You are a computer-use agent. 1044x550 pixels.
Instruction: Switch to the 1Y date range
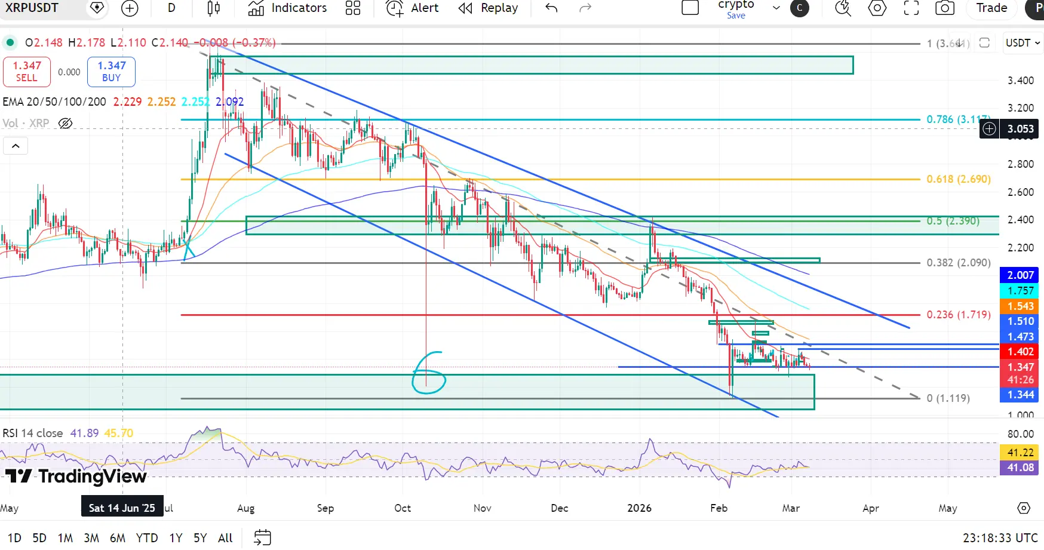(x=176, y=538)
